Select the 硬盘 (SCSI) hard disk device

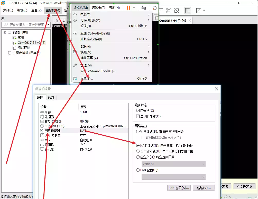click(x=52, y=121)
